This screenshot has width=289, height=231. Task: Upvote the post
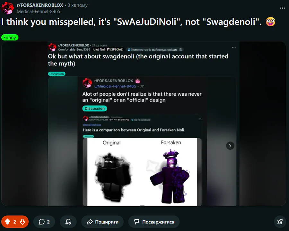tap(8, 222)
